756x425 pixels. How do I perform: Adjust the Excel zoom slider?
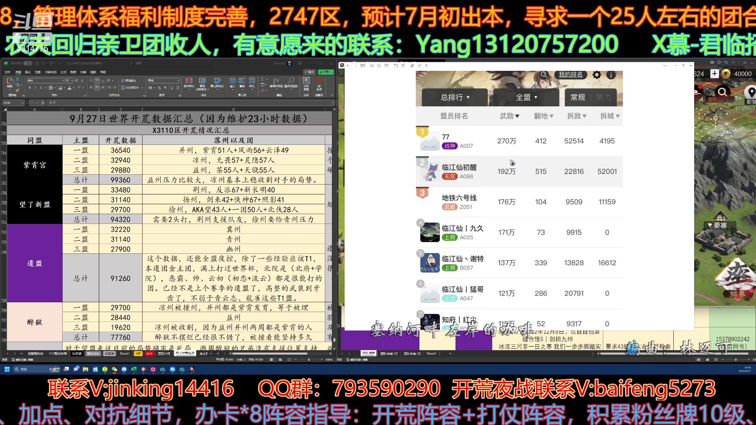point(308,359)
